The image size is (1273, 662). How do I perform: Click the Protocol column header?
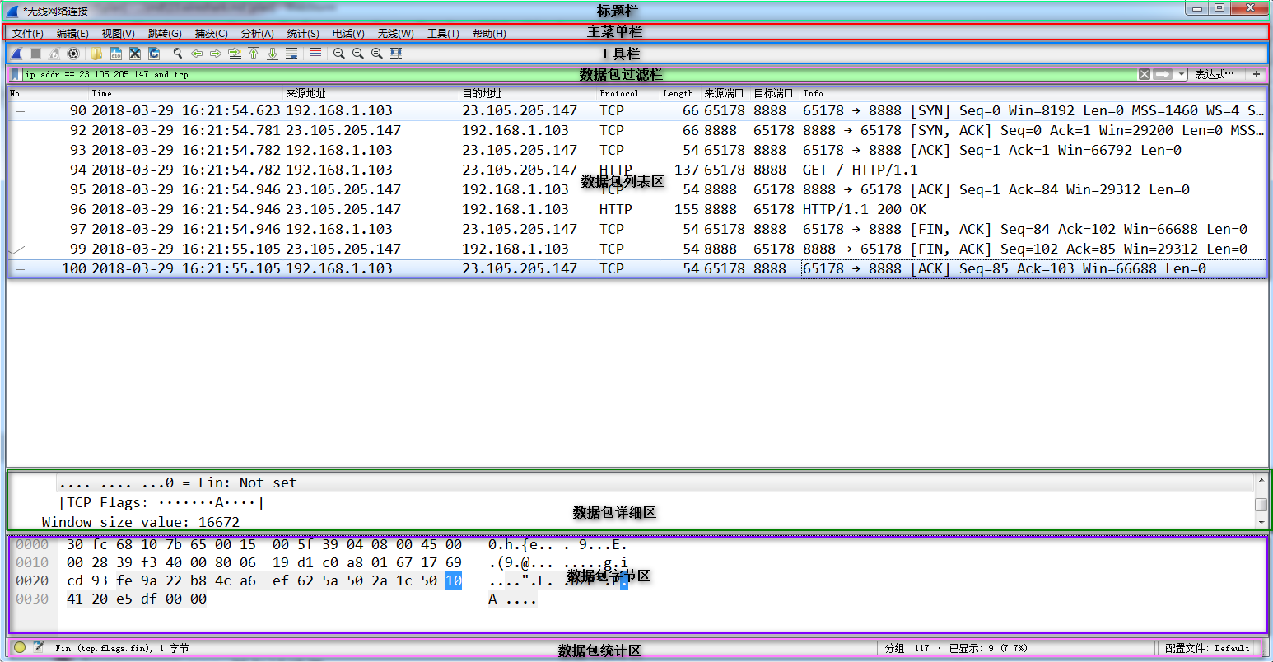(x=619, y=93)
